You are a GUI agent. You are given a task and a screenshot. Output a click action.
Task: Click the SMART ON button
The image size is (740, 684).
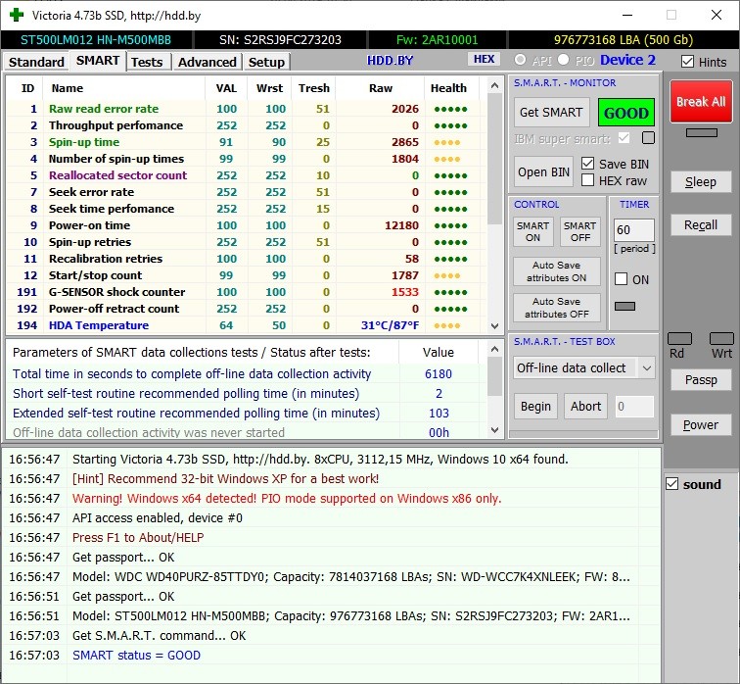[x=532, y=231]
